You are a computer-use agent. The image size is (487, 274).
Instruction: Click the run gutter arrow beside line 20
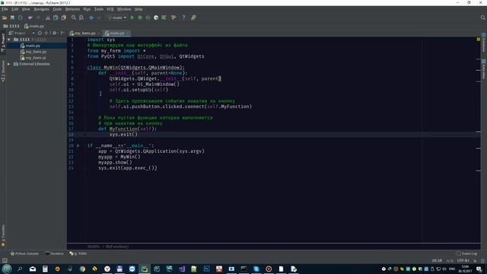tap(78, 145)
